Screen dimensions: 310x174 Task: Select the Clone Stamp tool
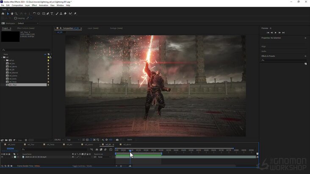(x=61, y=14)
